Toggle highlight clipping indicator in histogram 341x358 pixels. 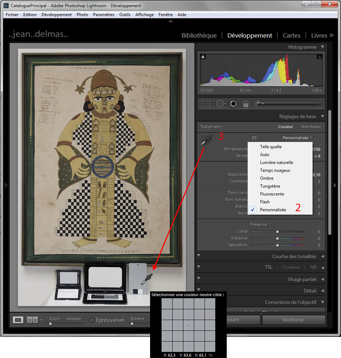click(320, 57)
